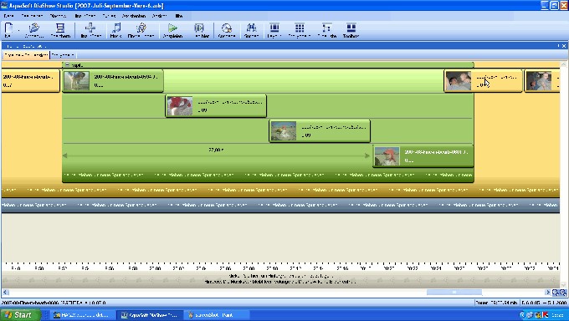569x321 pixels.
Task: Collapse the green chapter with its minus box
Action: [67, 65]
